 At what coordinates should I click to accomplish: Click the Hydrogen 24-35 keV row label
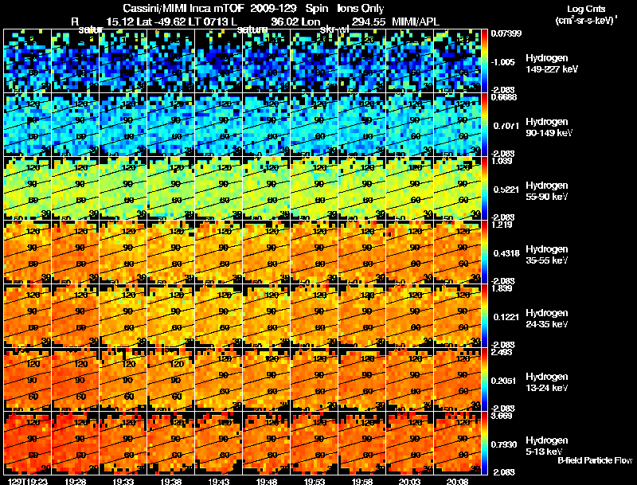pos(547,319)
